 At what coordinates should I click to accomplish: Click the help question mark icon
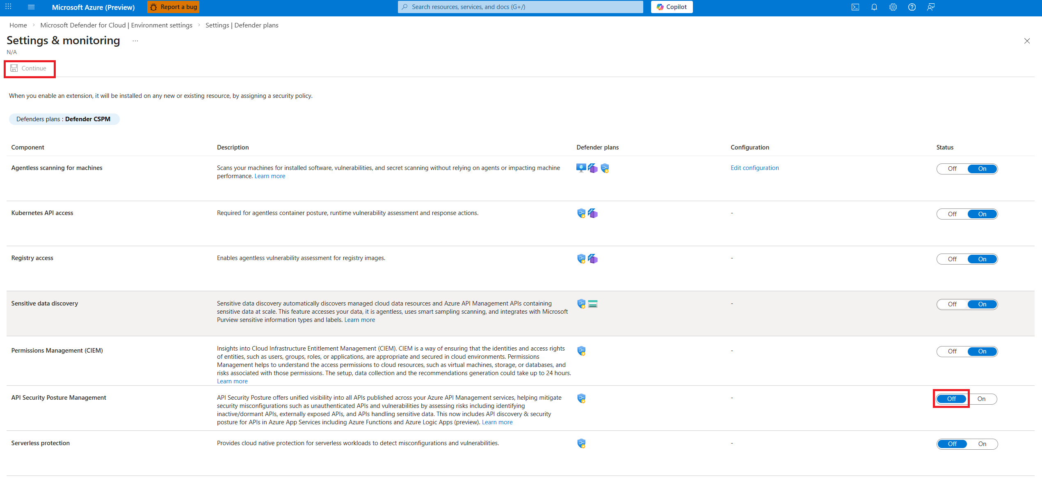912,7
